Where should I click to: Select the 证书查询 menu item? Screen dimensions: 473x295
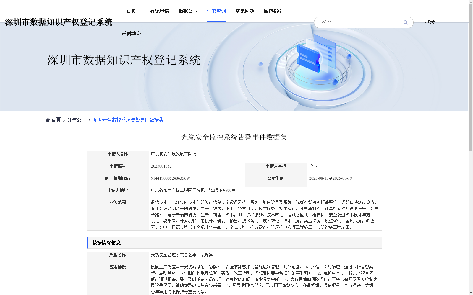(x=216, y=11)
